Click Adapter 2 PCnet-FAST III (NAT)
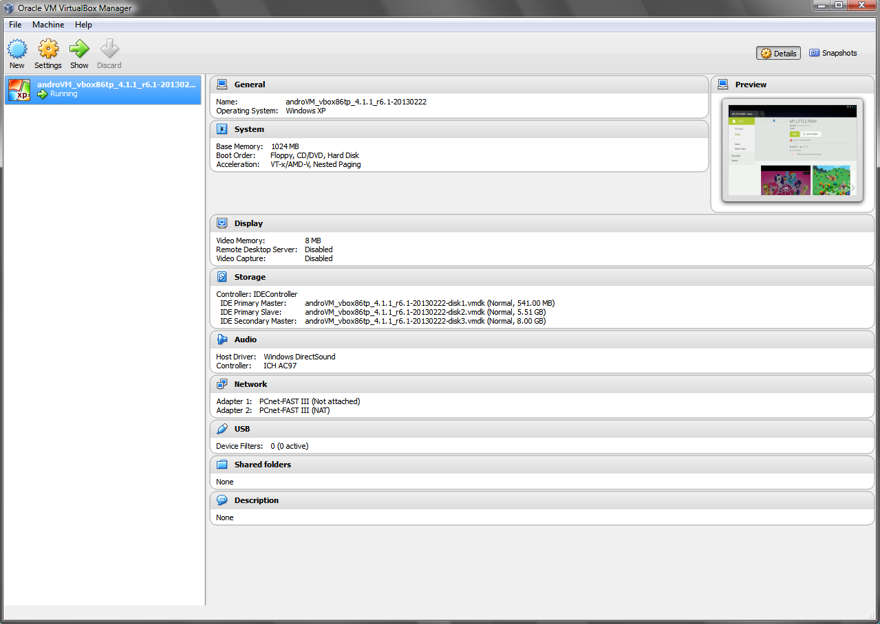The height and width of the screenshot is (624, 880). [294, 410]
